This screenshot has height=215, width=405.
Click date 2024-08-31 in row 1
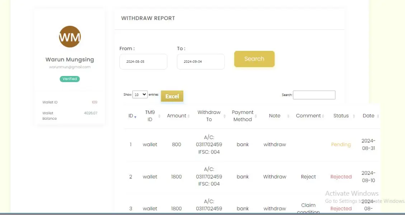tap(368, 144)
